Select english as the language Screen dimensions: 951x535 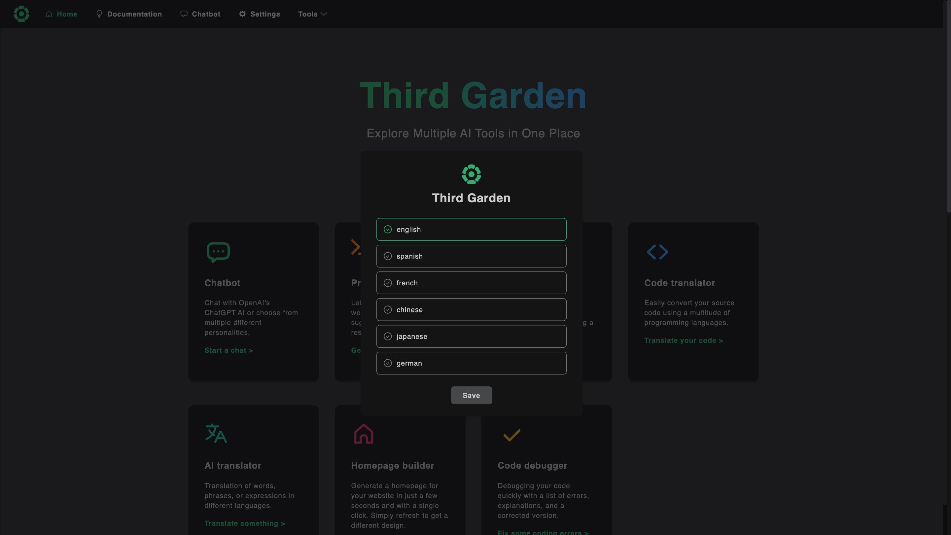click(x=471, y=229)
